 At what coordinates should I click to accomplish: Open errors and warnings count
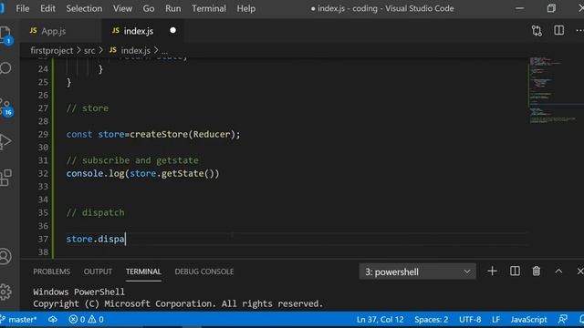point(87,320)
